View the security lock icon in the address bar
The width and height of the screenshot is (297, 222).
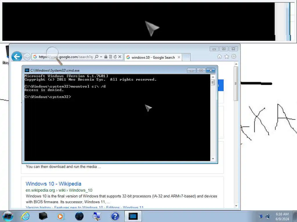(106, 57)
